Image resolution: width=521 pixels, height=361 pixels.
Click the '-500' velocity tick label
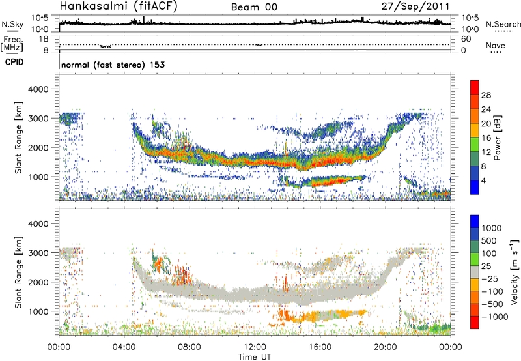[492, 304]
